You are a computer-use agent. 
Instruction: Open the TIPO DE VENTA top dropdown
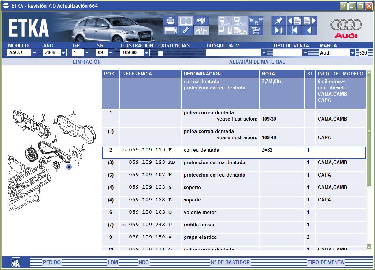pyautogui.click(x=305, y=53)
